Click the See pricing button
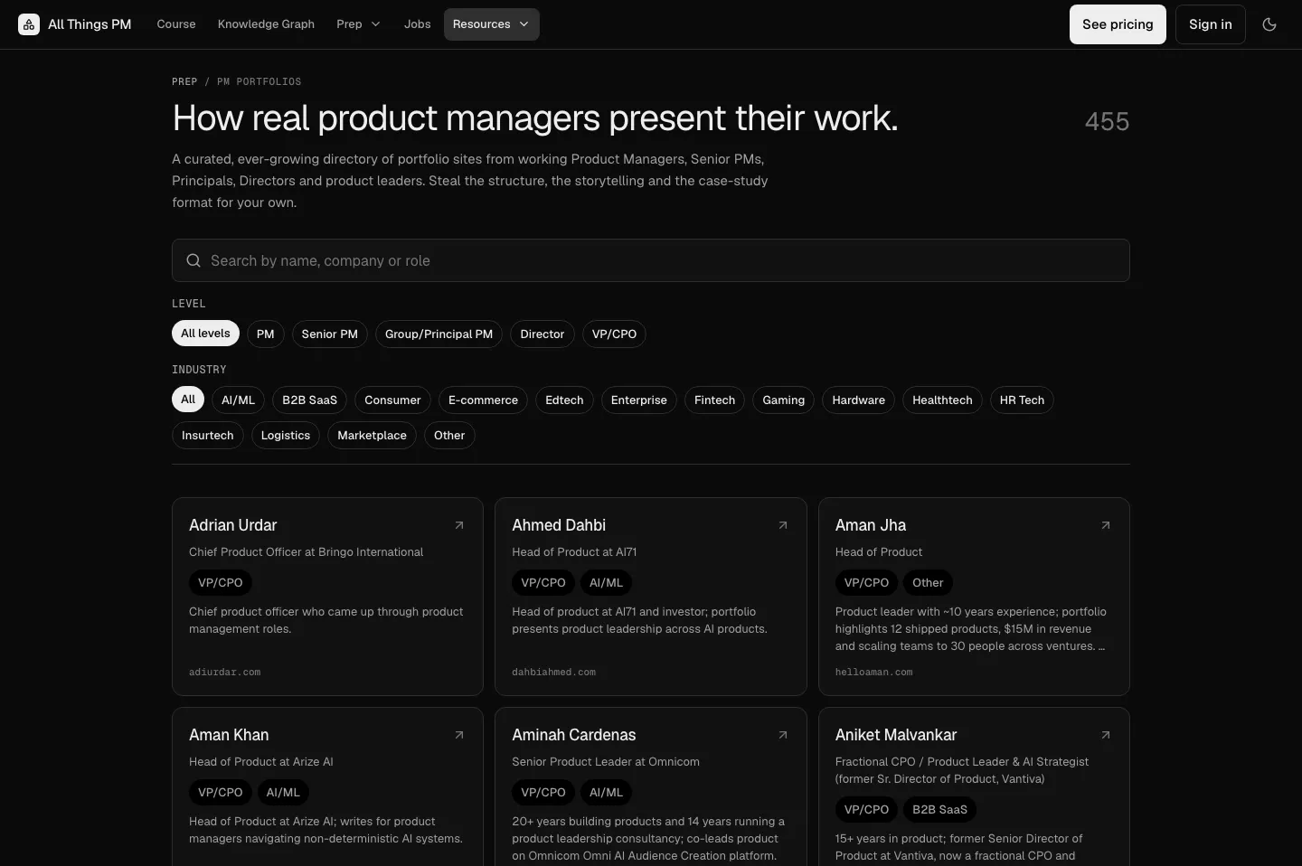Image resolution: width=1302 pixels, height=866 pixels. tap(1118, 24)
